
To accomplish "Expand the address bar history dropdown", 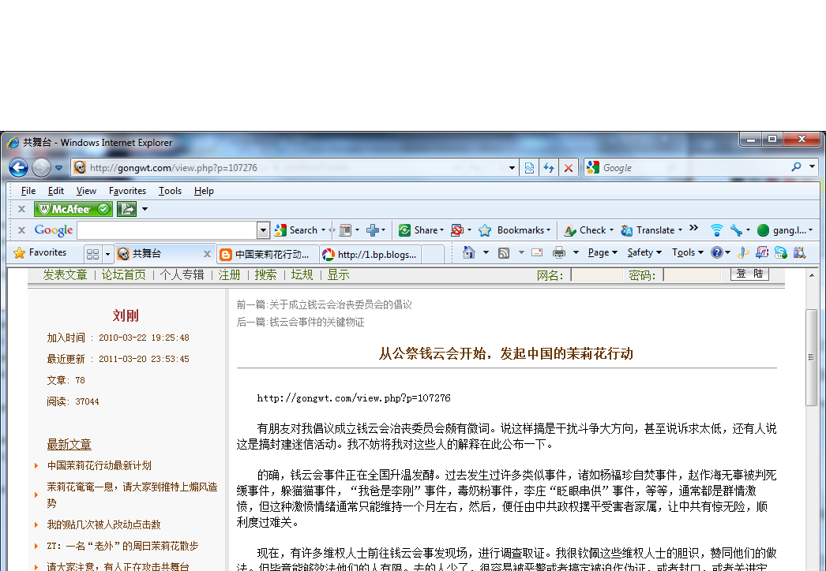I will click(512, 168).
